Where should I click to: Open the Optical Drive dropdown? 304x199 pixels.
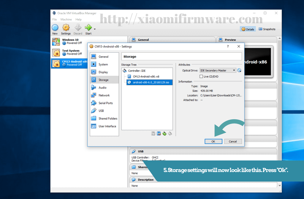click(x=218, y=70)
